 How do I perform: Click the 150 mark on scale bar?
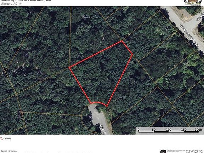[184, 130]
